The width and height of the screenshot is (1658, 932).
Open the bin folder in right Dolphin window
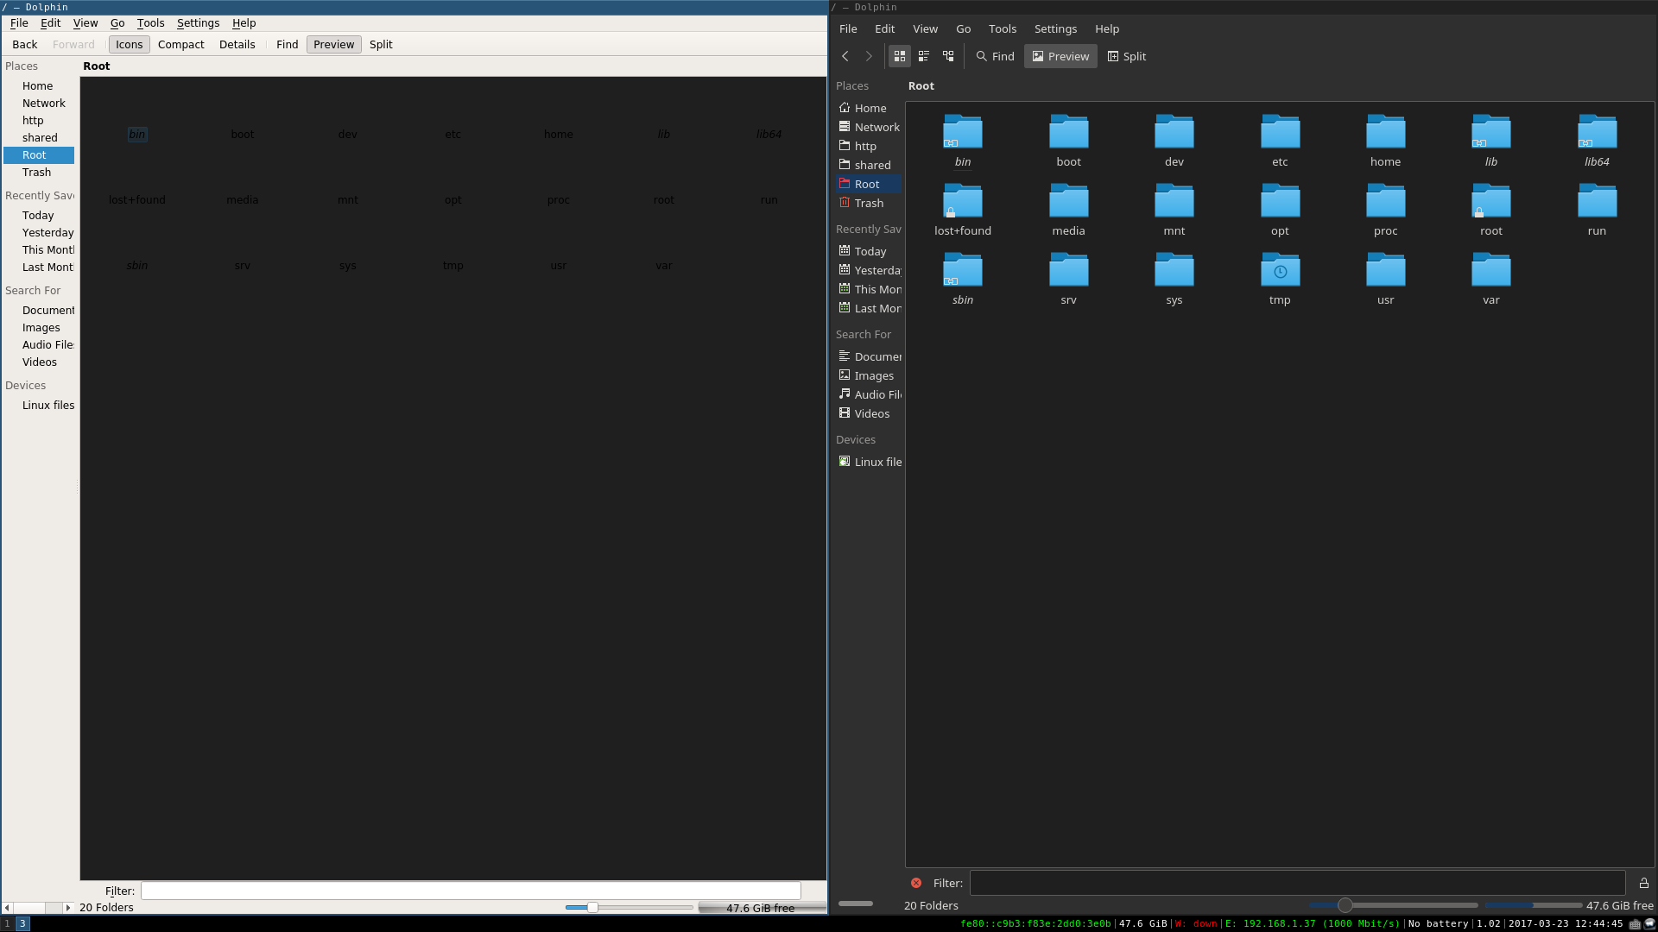click(963, 132)
